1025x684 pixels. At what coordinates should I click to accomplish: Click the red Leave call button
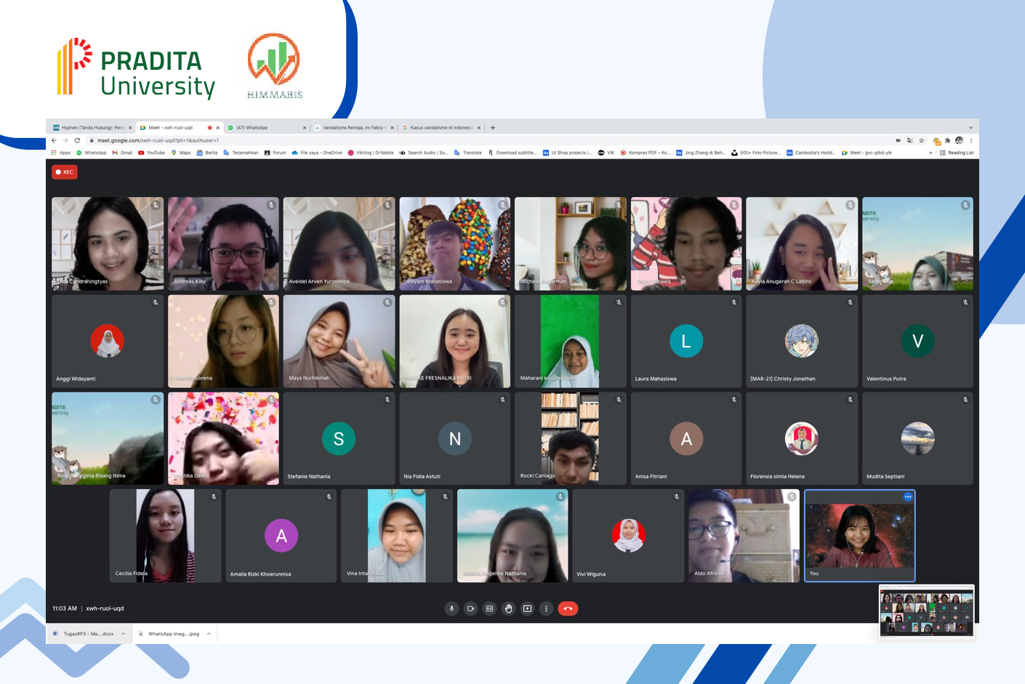[568, 608]
